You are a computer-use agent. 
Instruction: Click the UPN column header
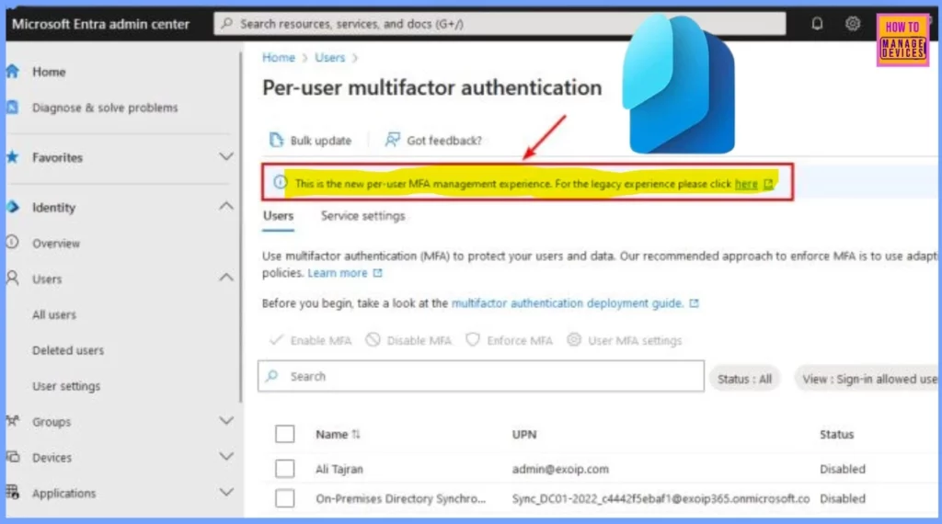click(x=524, y=435)
